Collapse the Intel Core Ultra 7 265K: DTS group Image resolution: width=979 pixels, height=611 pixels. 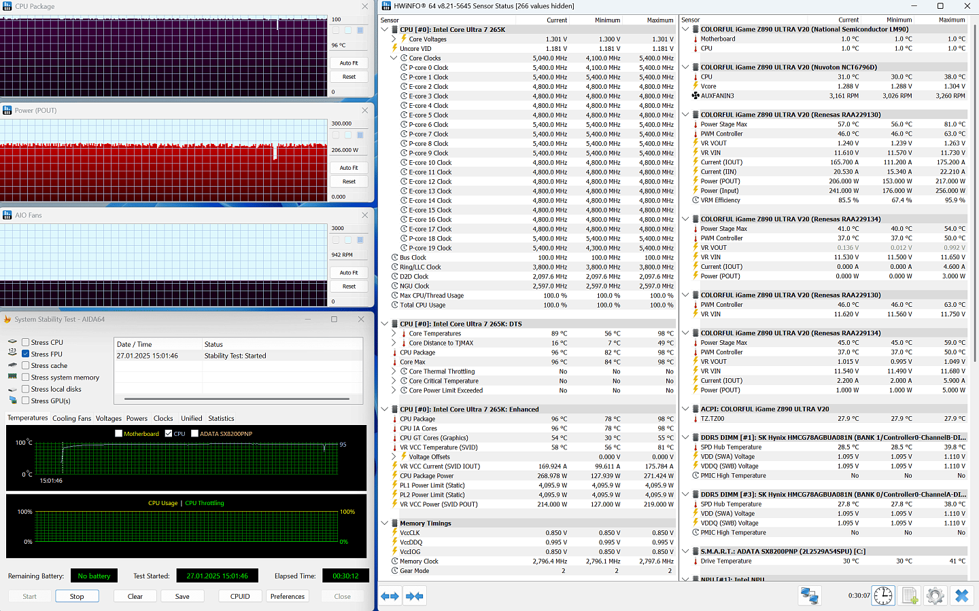tap(385, 324)
